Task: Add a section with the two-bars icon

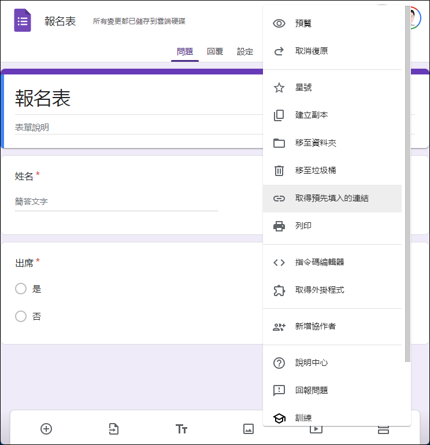Action: click(383, 429)
